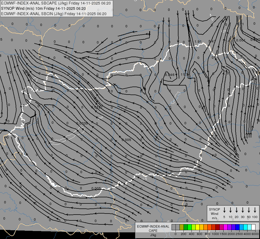Select the 800 tick label in CAPE legend
260x239 pixels.
pos(207,234)
